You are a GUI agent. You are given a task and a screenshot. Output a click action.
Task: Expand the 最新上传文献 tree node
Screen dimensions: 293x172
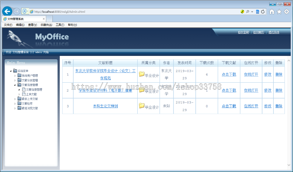point(15,99)
